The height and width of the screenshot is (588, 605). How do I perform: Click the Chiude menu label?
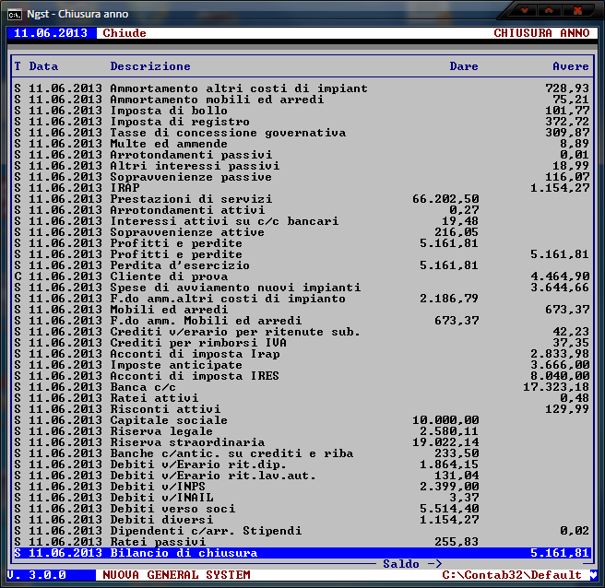[124, 33]
